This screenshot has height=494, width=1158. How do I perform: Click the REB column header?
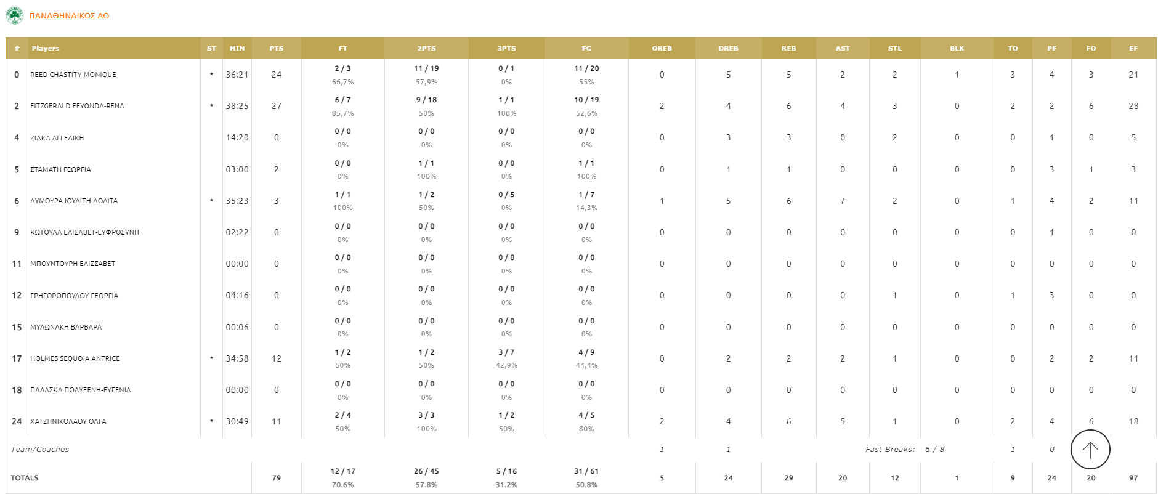pos(788,48)
